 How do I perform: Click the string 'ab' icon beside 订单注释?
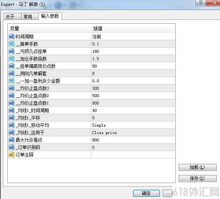[x=11, y=155]
